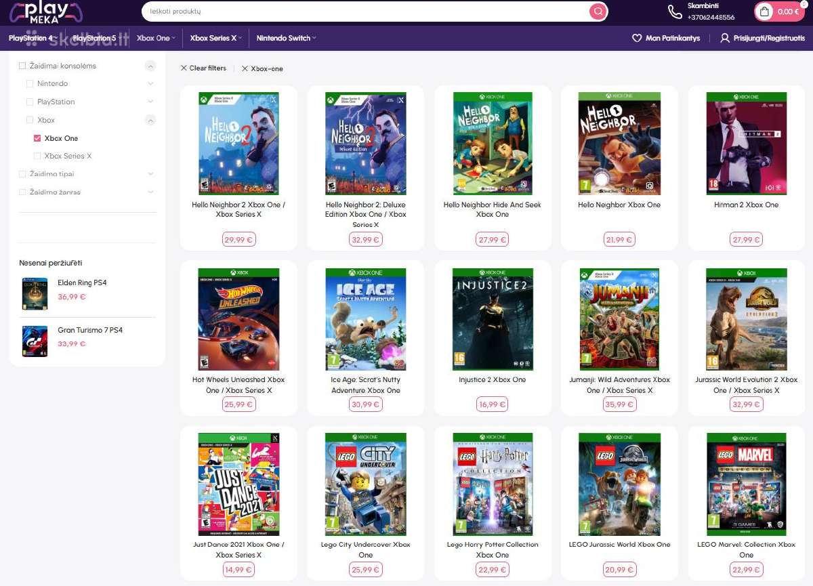Open Ice Age Scrat's Nutty Adventure cover
Image resolution: width=813 pixels, height=586 pixels.
(x=365, y=319)
